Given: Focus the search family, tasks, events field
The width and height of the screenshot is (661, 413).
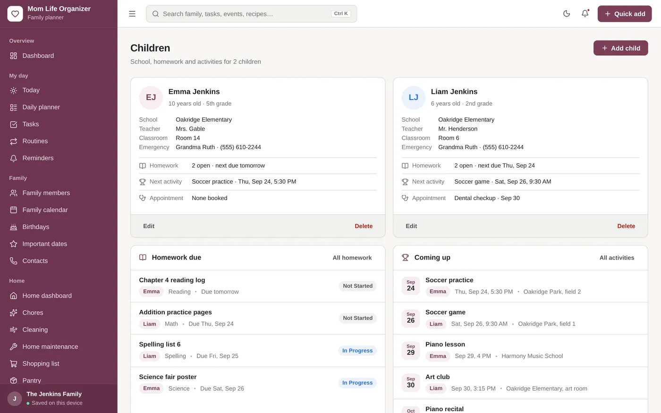Looking at the screenshot, I should (x=251, y=14).
